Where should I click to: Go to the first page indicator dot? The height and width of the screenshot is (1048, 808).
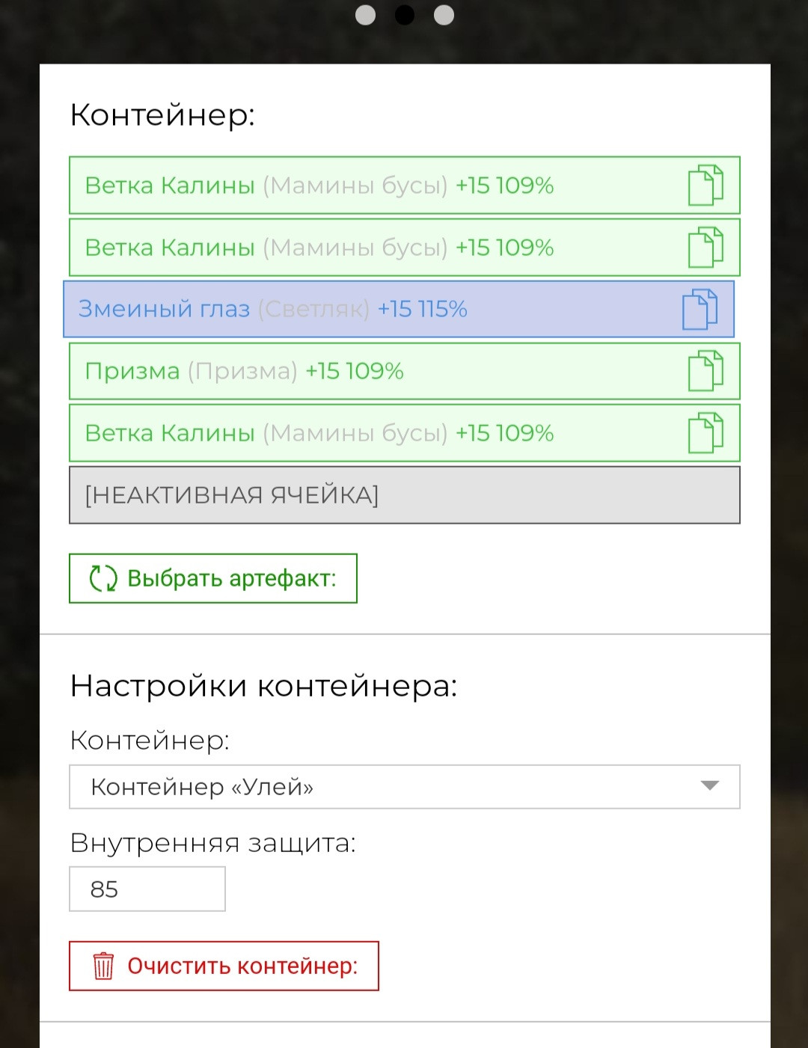pyautogui.click(x=365, y=15)
